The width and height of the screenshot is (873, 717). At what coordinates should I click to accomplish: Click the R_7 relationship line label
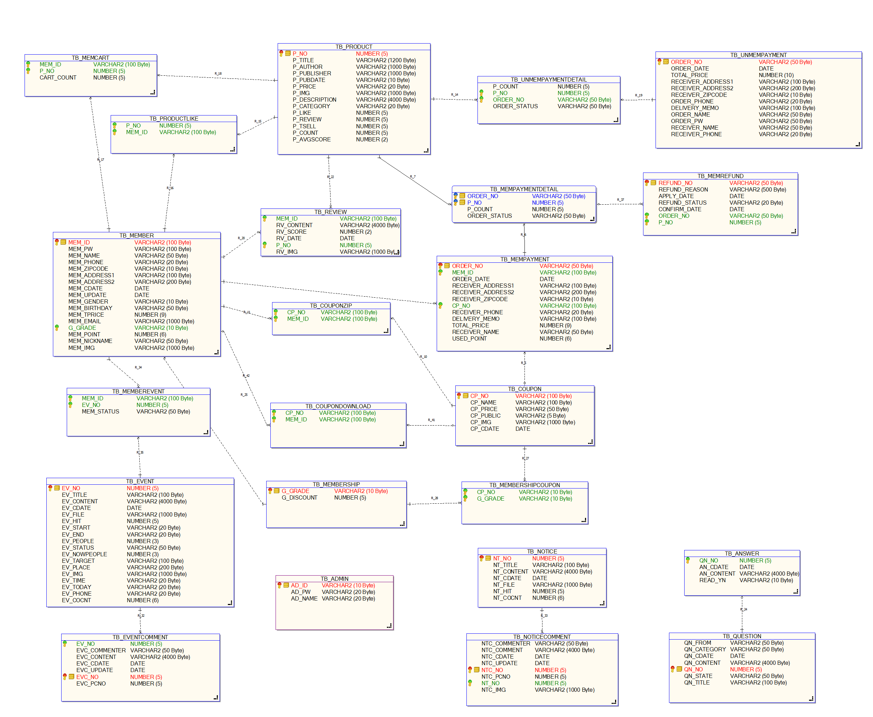[412, 177]
